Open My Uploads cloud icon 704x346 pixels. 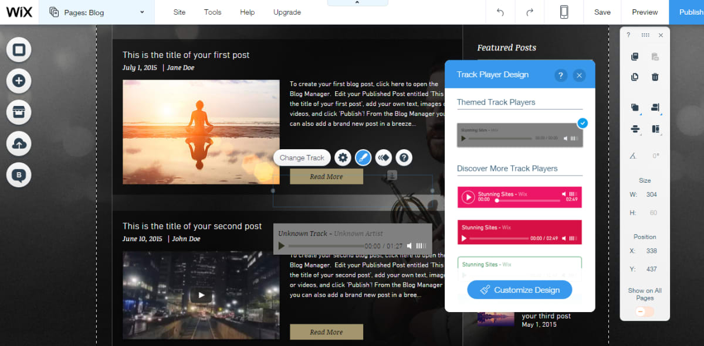(19, 143)
